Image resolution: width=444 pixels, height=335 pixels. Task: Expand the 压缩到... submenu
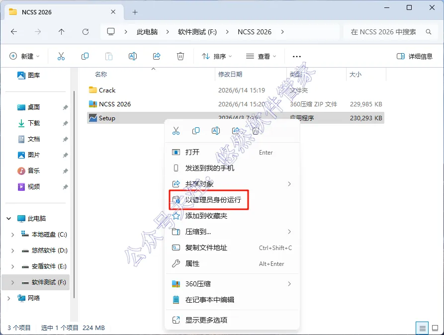pyautogui.click(x=289, y=232)
